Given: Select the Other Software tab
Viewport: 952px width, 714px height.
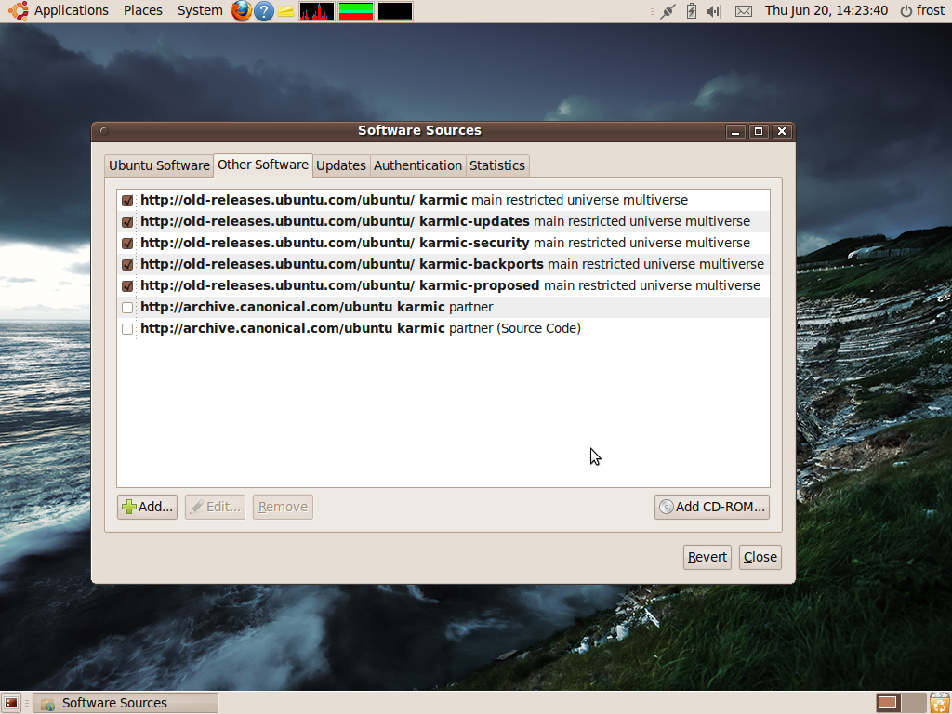Looking at the screenshot, I should (x=263, y=165).
